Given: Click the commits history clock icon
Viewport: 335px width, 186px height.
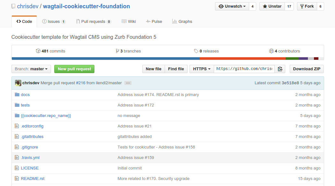Looking at the screenshot, I should coord(38,51).
